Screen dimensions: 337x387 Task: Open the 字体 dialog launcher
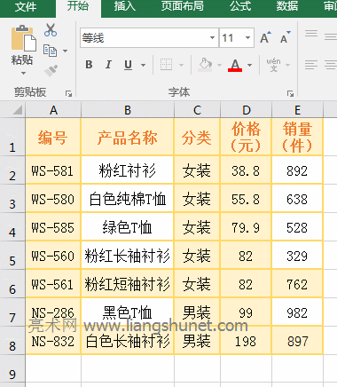[290, 94]
